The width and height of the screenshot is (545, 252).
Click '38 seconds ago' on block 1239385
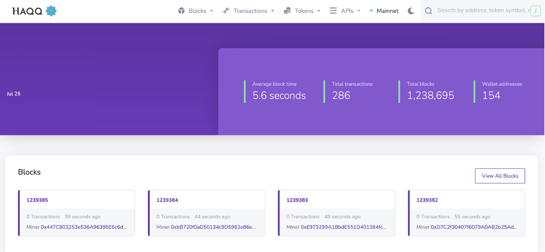(x=82, y=217)
